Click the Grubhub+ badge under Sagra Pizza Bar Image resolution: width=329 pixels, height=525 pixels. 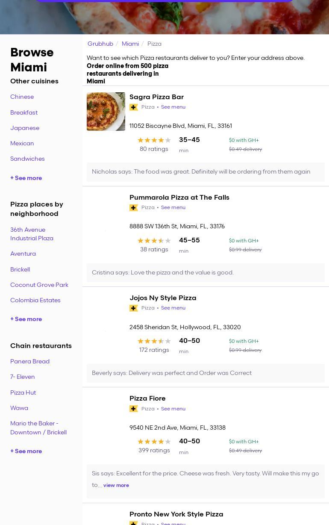134,107
